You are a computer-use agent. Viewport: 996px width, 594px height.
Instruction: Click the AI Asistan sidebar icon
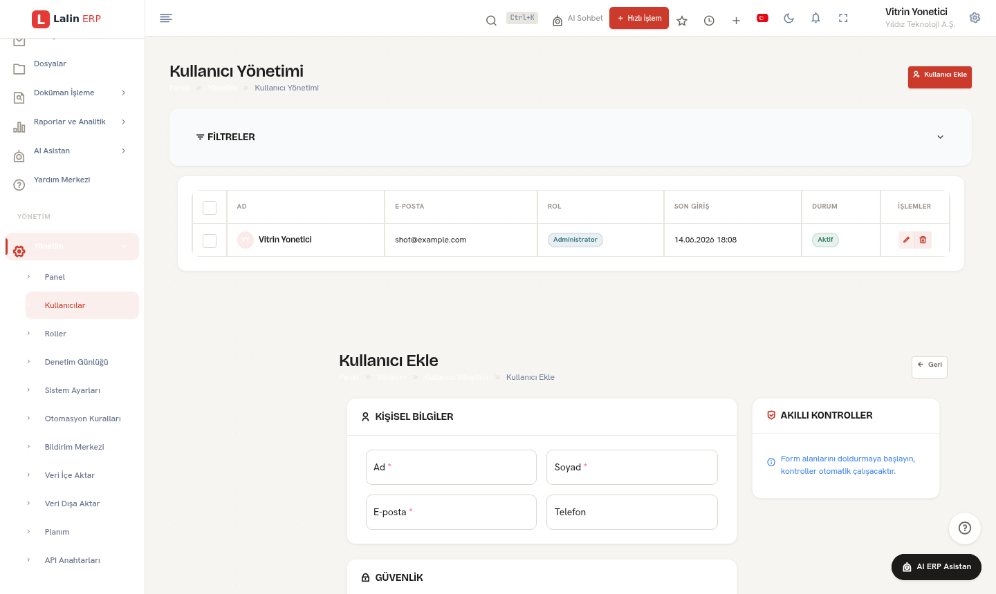(19, 156)
